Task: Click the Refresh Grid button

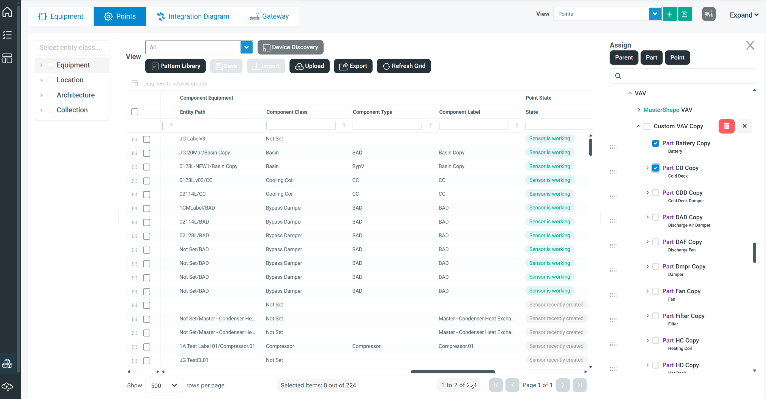Action: [x=404, y=66]
